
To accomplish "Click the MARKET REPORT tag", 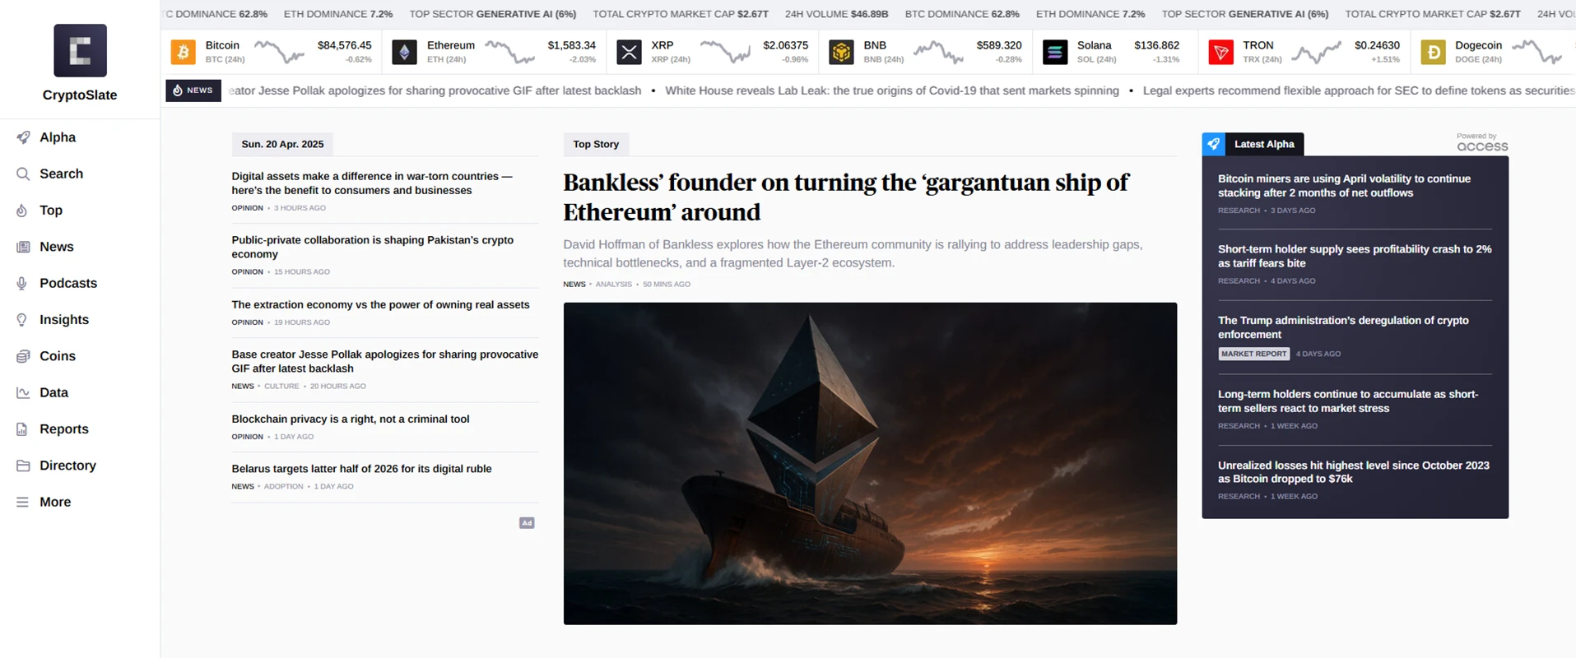I will pos(1254,354).
